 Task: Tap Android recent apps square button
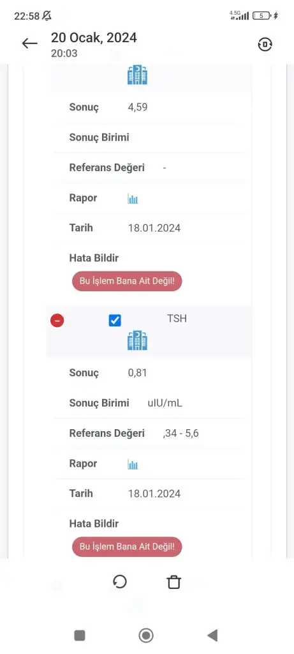(x=80, y=635)
